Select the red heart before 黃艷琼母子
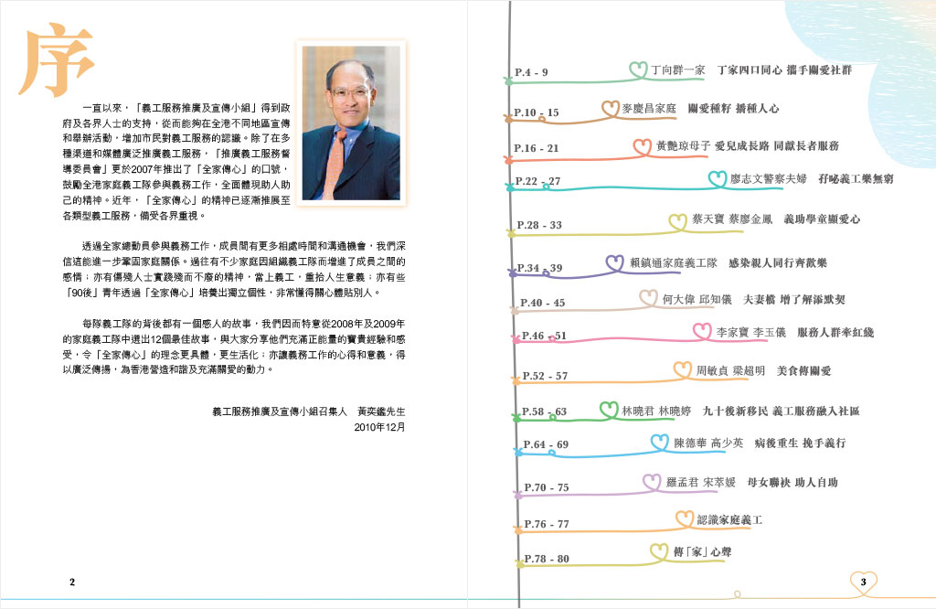The image size is (936, 609). tap(643, 145)
